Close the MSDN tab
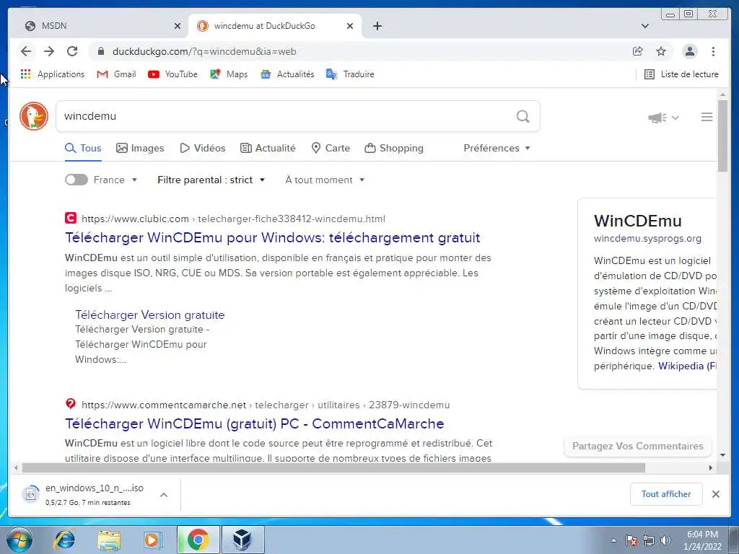Viewport: 739px width, 554px height. (x=178, y=26)
